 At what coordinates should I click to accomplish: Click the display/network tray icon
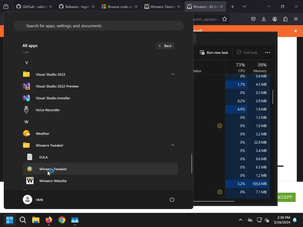click(259, 220)
